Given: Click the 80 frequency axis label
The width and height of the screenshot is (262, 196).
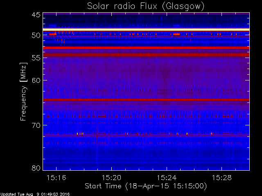Looking at the screenshot, I should pyautogui.click(x=36, y=168).
